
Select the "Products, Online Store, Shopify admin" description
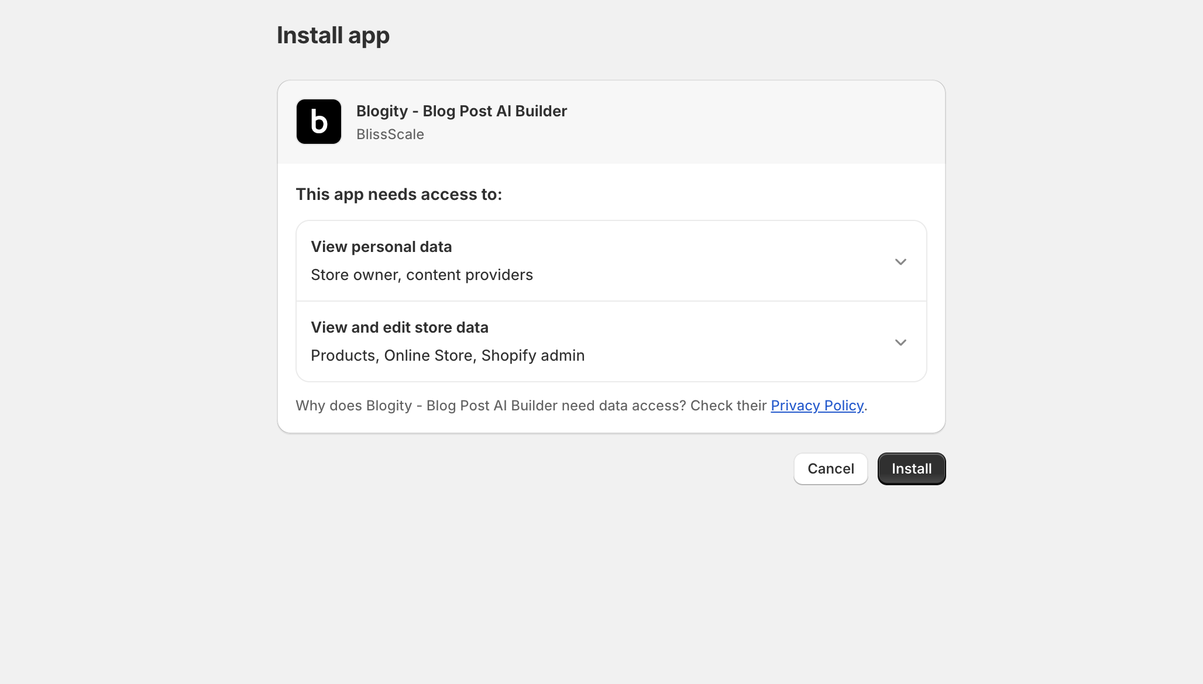pyautogui.click(x=447, y=355)
